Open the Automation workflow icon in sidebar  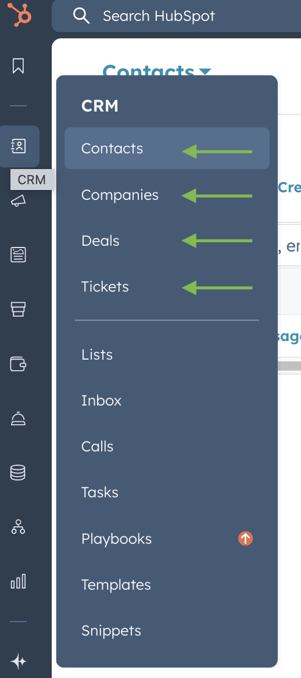click(x=18, y=527)
